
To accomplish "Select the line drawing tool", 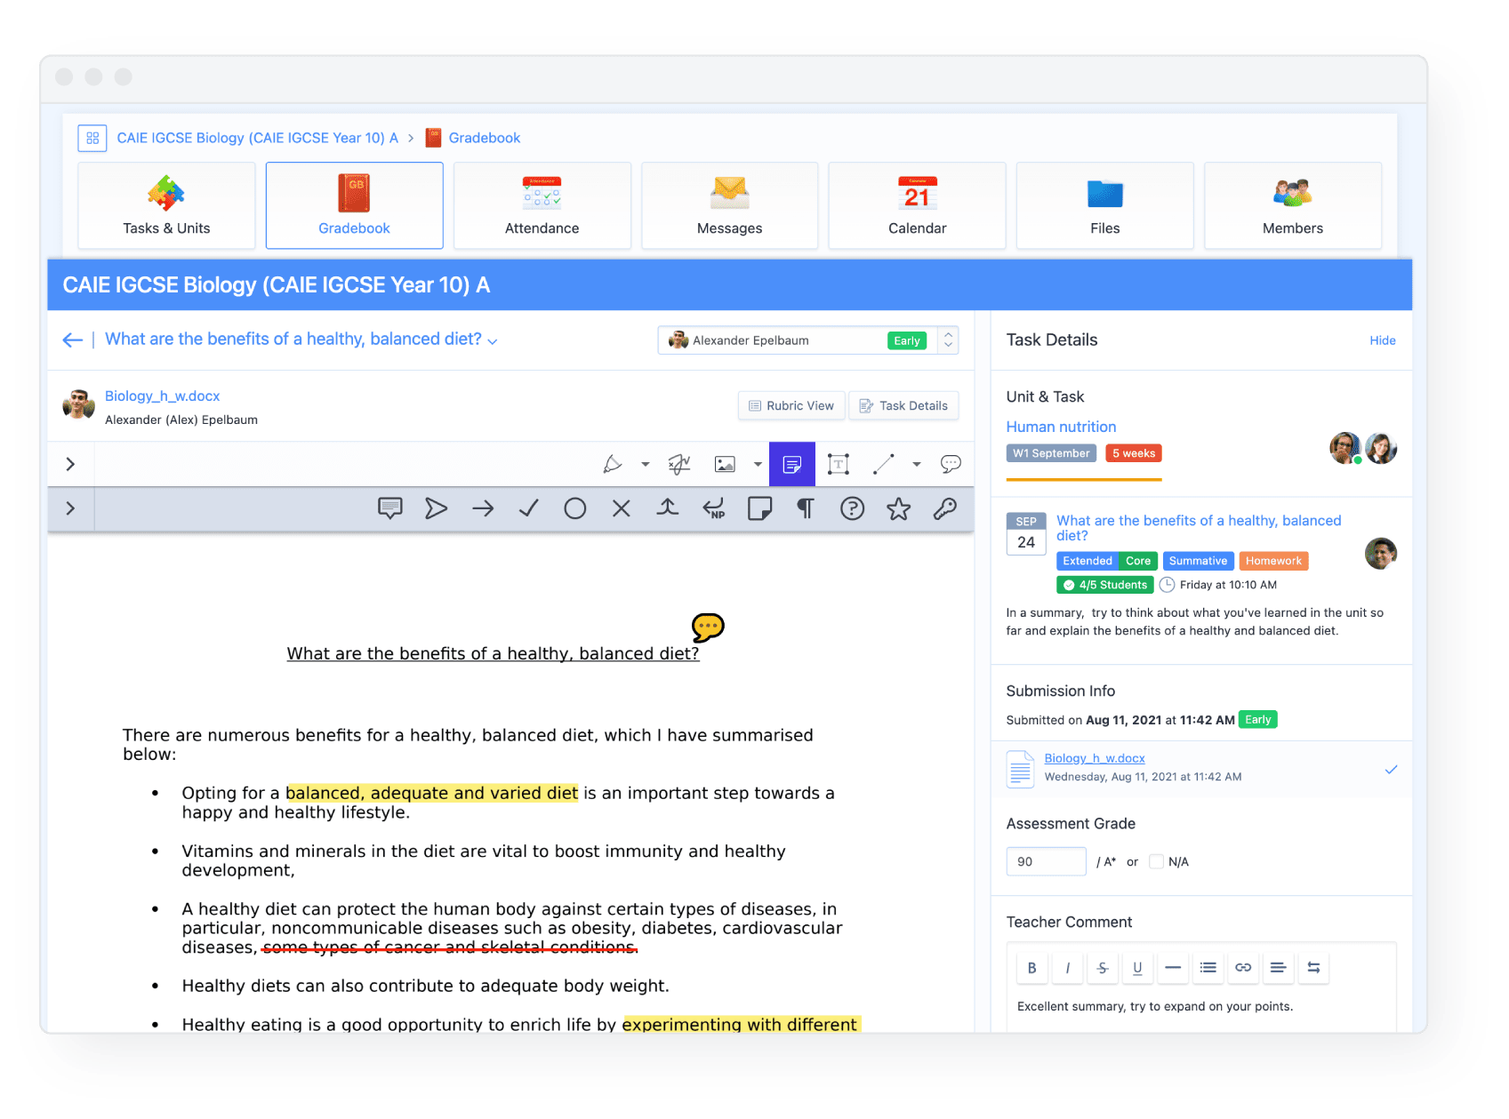I will coord(884,464).
